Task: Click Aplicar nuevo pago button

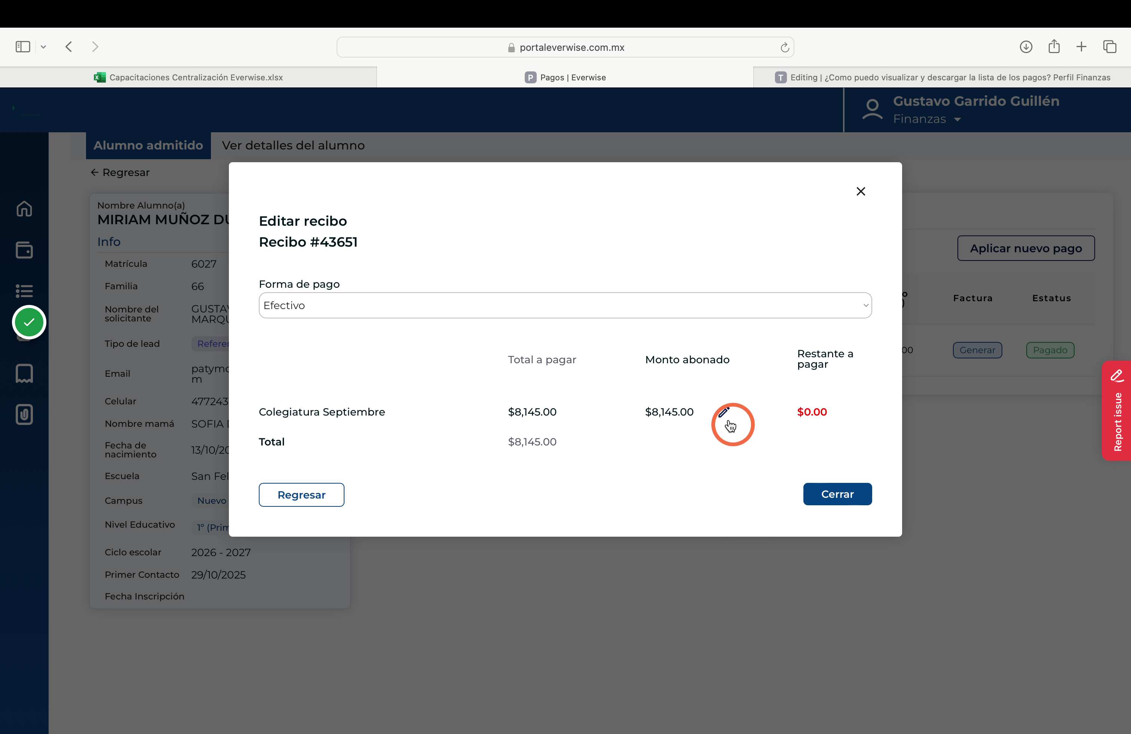Action: (x=1026, y=248)
